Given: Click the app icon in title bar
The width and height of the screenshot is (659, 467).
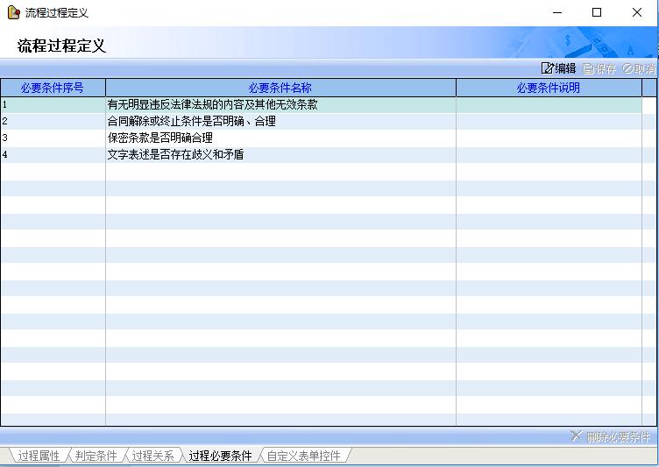Looking at the screenshot, I should (13, 12).
